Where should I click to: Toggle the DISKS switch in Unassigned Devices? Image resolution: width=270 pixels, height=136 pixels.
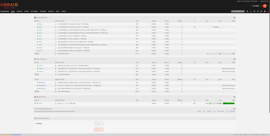203,111
